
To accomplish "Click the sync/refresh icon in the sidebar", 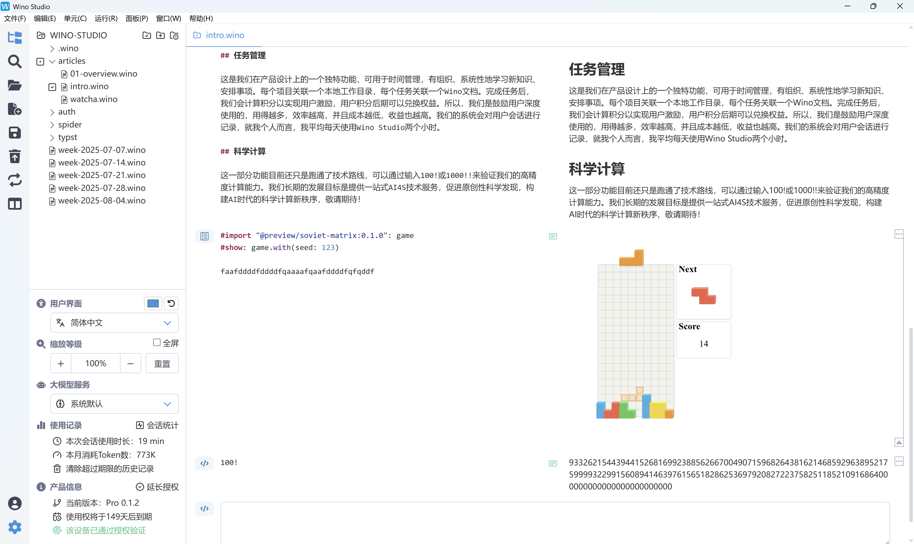I will [x=15, y=180].
